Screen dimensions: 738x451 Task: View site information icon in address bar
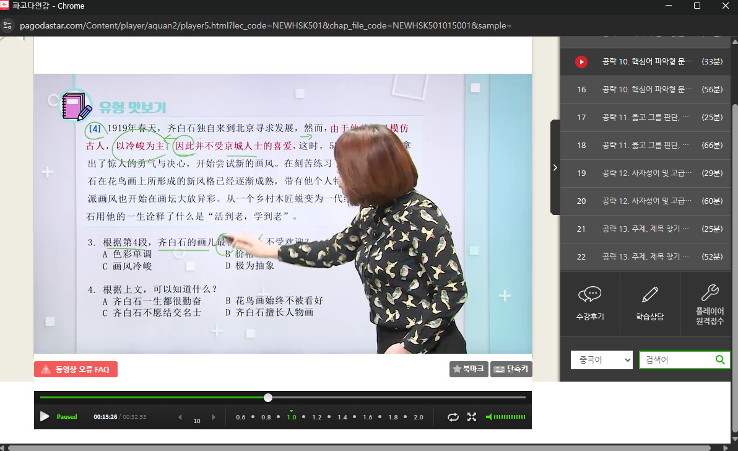[x=7, y=25]
